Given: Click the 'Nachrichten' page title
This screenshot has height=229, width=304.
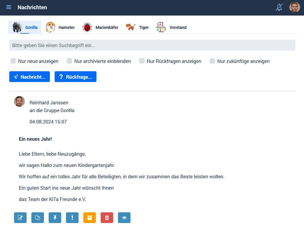Looking at the screenshot, I should point(32,7).
